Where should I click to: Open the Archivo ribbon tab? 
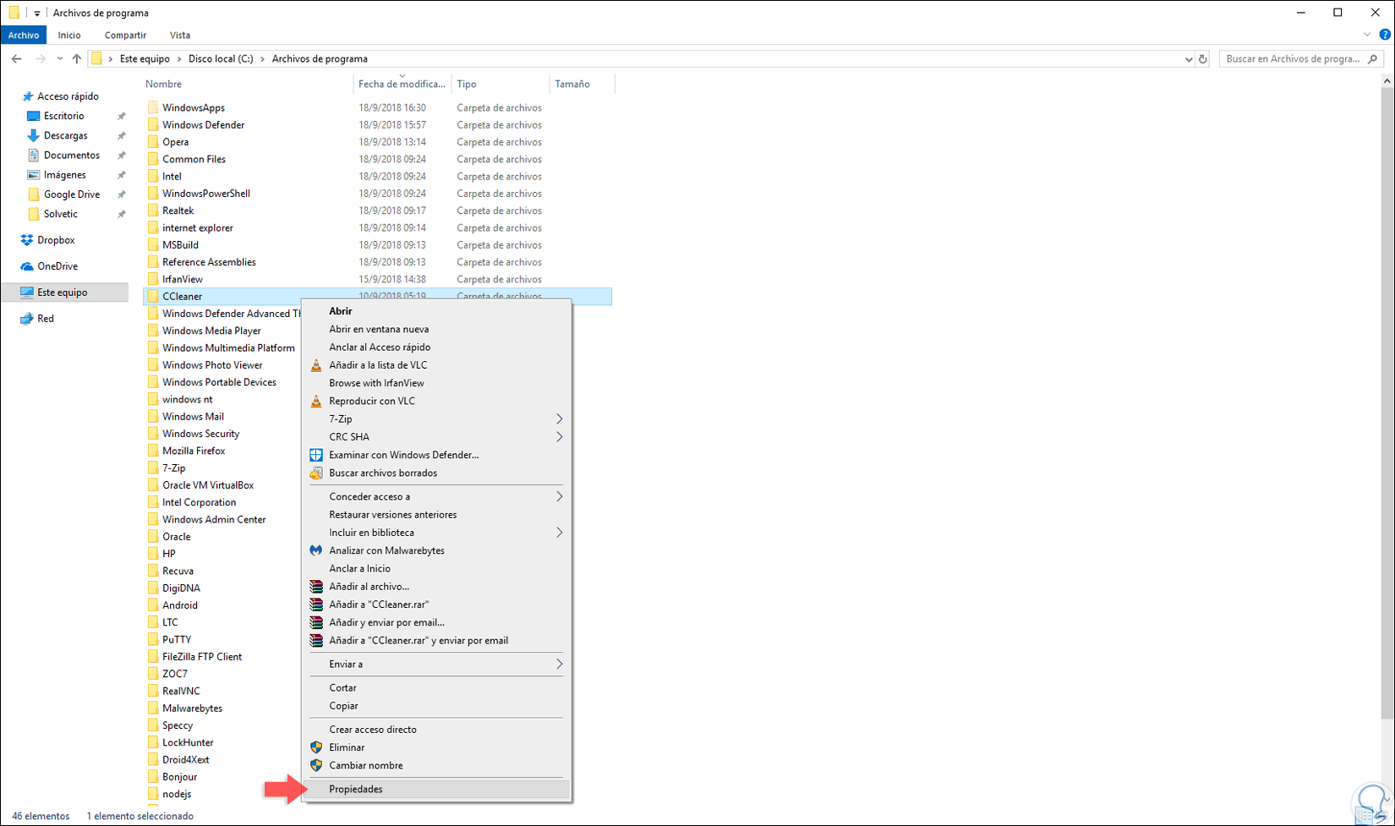pyautogui.click(x=24, y=36)
